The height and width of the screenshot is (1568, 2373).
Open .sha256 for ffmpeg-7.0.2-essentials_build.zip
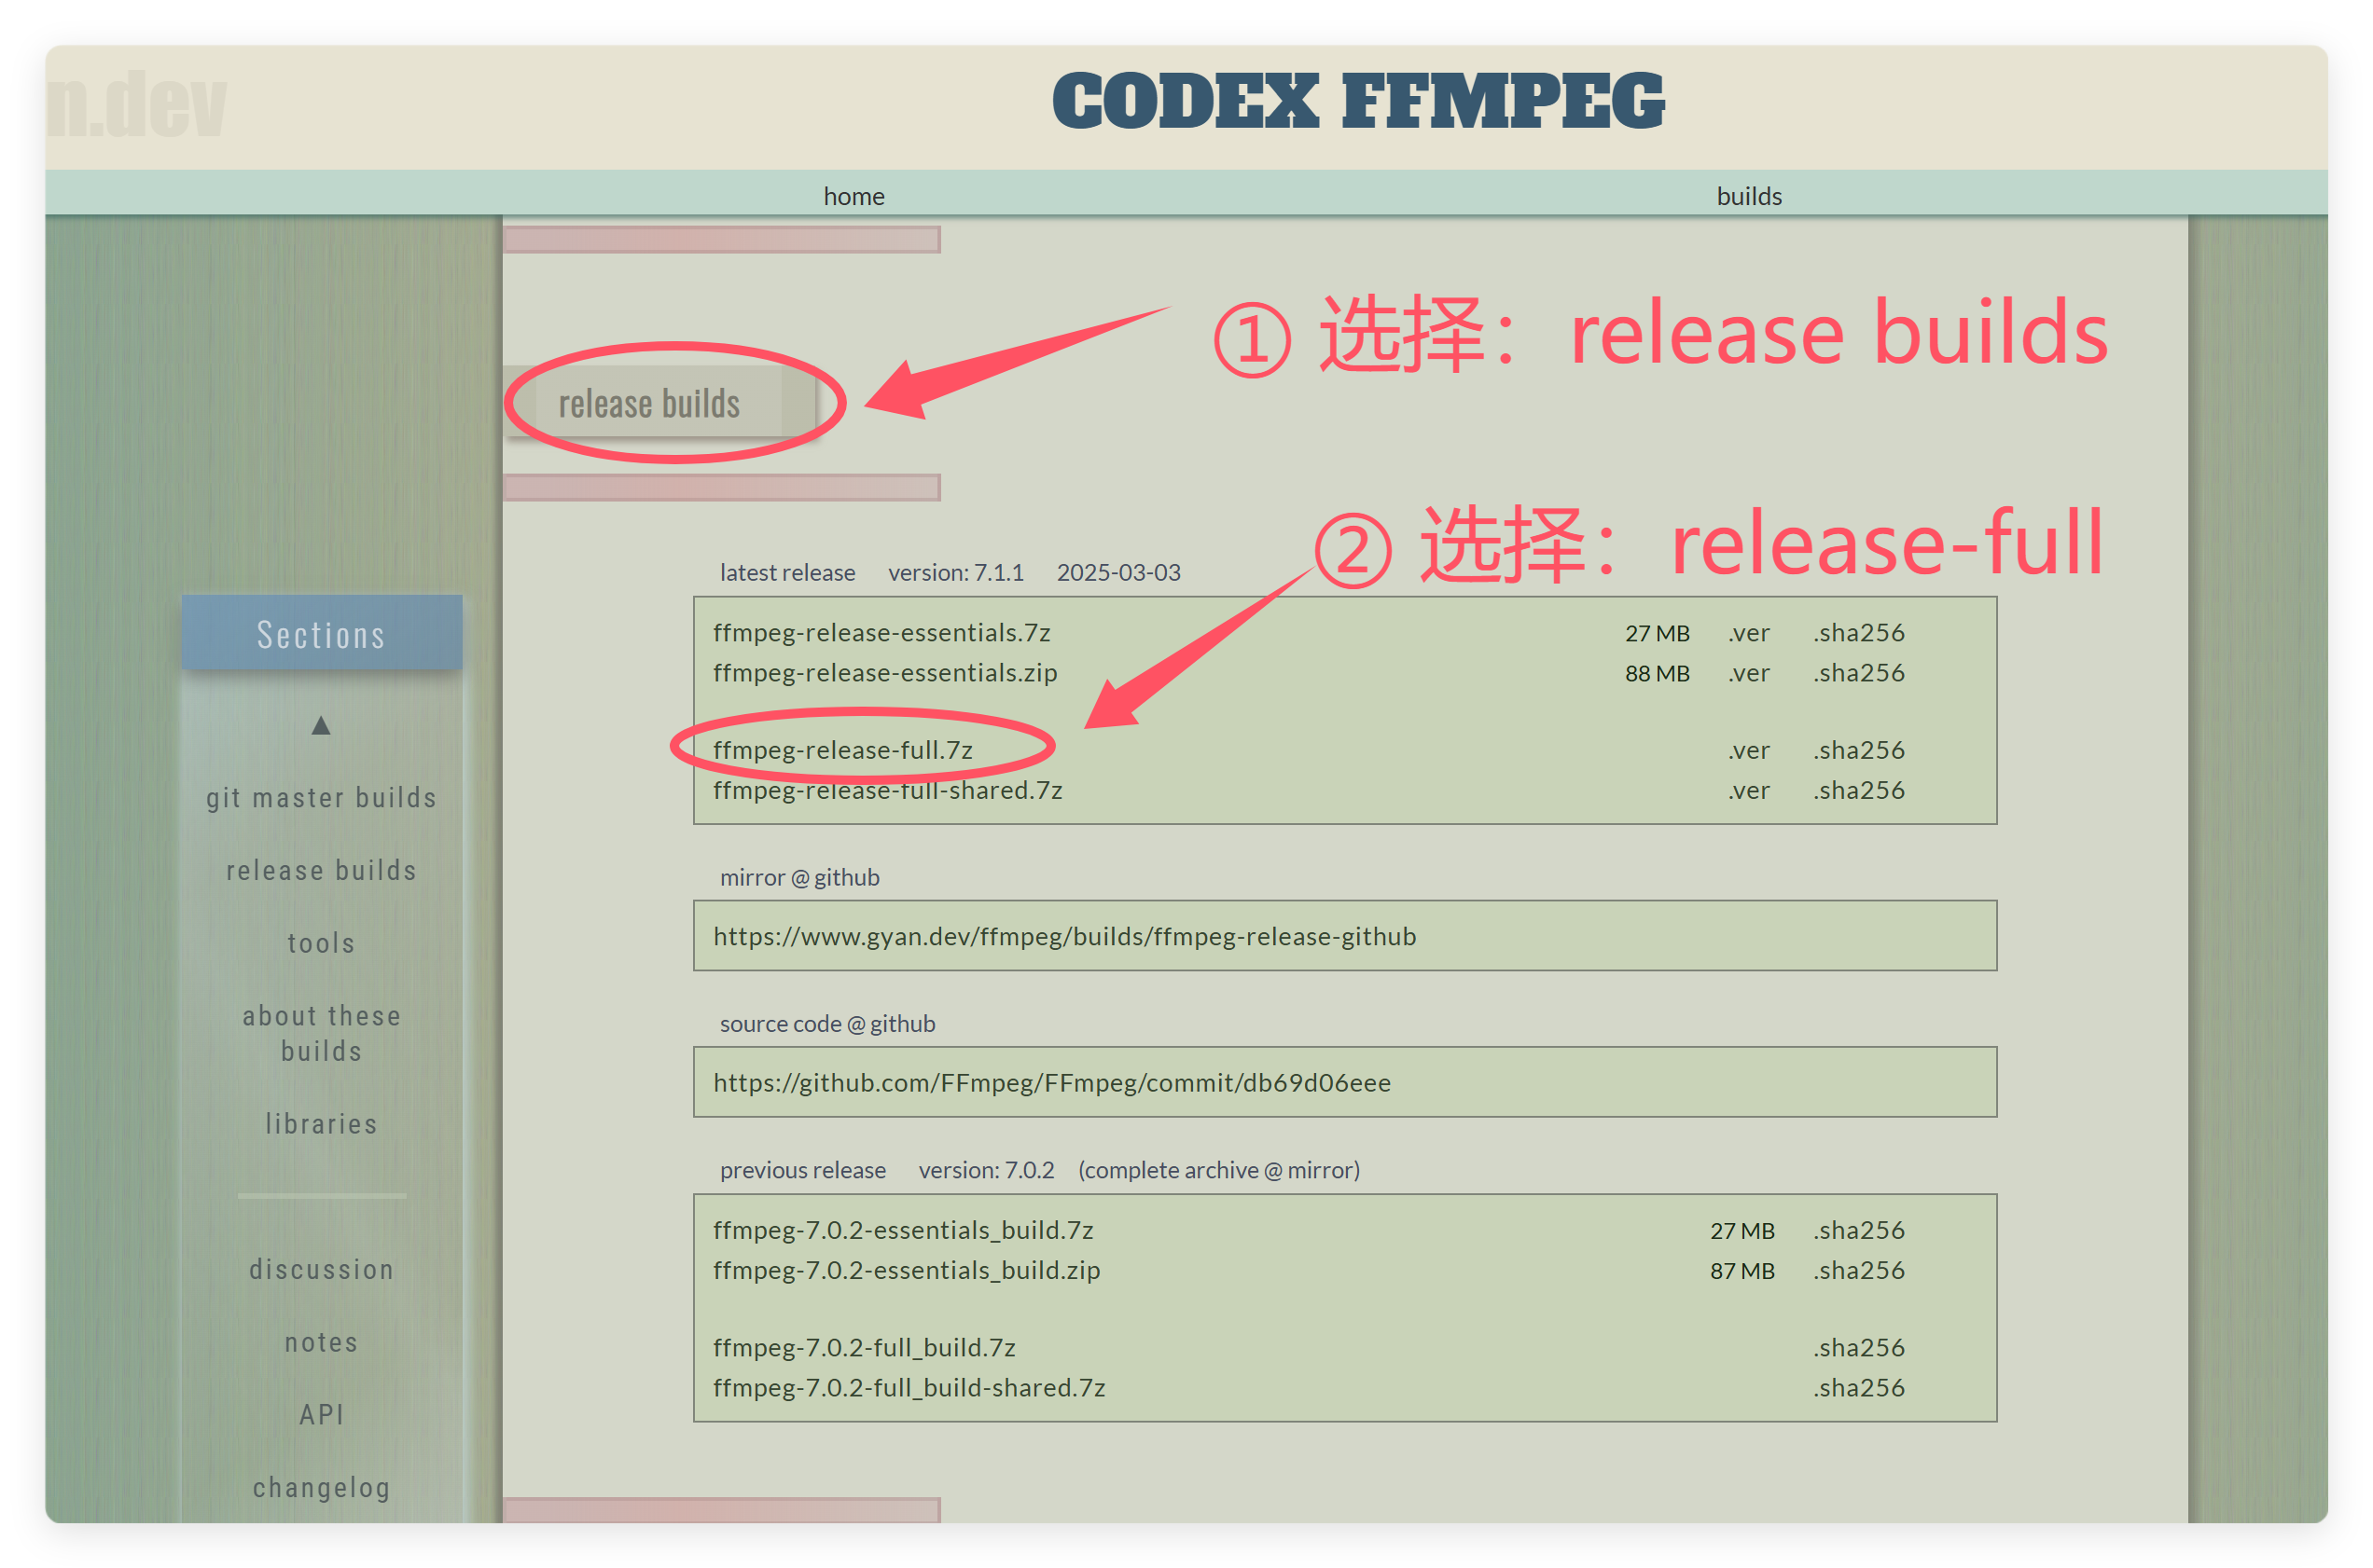(x=1859, y=1270)
